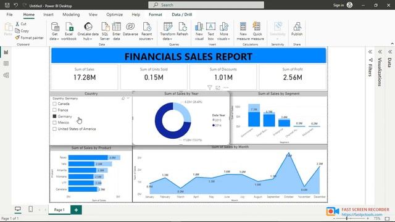Image resolution: width=395 pixels, height=222 pixels.
Task: Create a New measure
Action: [x=243, y=31]
